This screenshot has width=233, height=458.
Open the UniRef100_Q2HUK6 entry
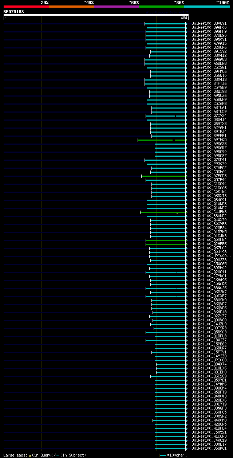coord(209,47)
